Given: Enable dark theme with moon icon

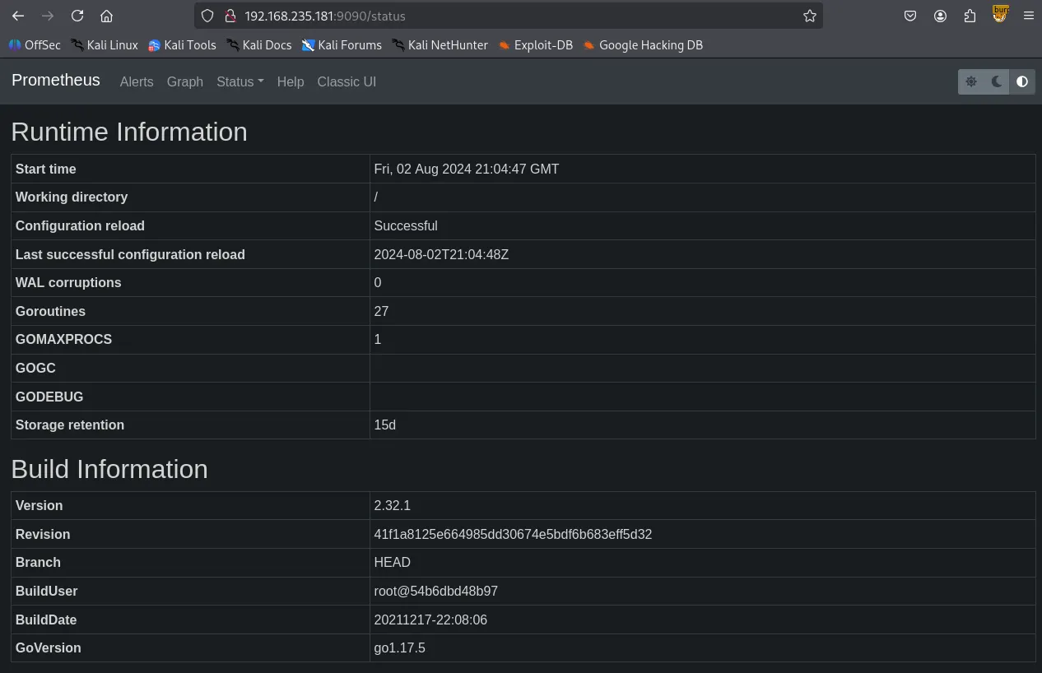Looking at the screenshot, I should (x=997, y=81).
